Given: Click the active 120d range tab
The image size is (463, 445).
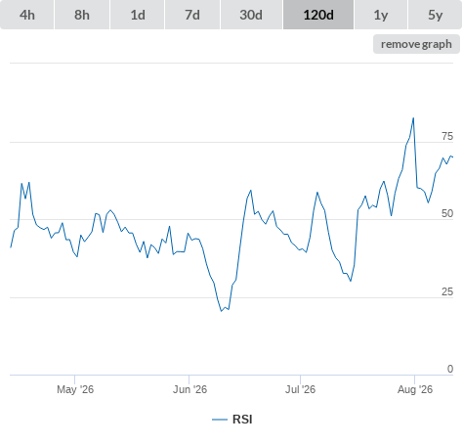Looking at the screenshot, I should click(x=318, y=15).
